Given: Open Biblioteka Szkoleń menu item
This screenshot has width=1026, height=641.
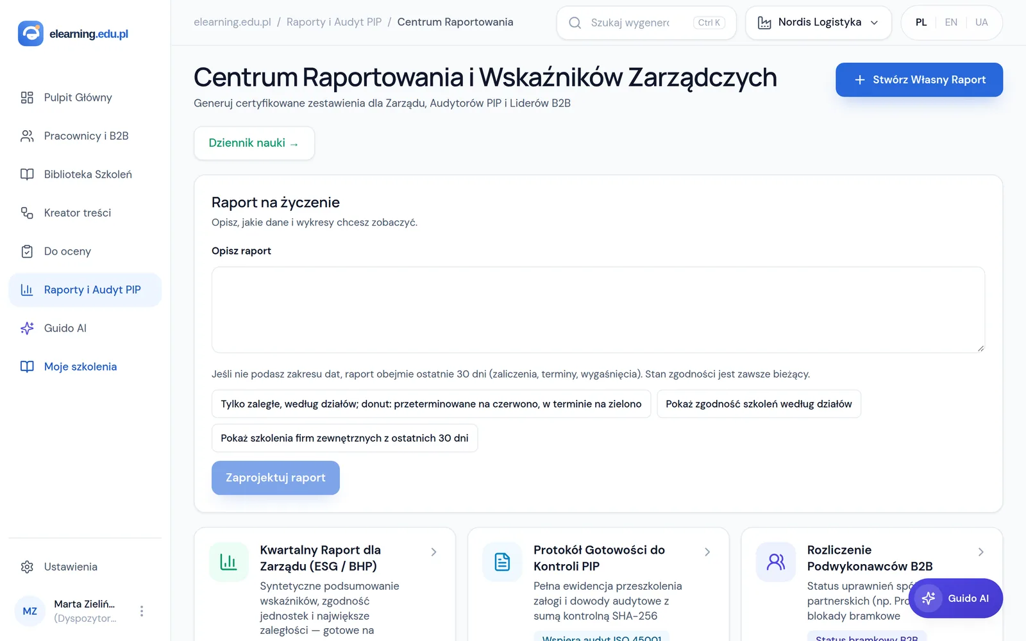Looking at the screenshot, I should point(85,174).
